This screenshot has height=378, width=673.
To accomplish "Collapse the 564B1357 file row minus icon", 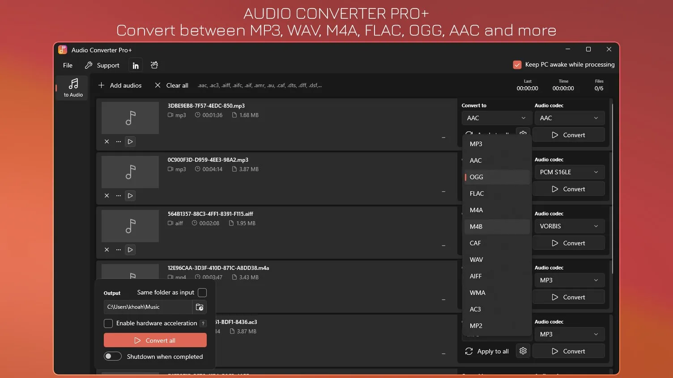I will pyautogui.click(x=443, y=246).
